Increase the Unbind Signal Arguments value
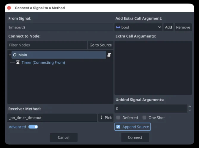The height and width of the screenshot is (148, 199). pyautogui.click(x=189, y=107)
